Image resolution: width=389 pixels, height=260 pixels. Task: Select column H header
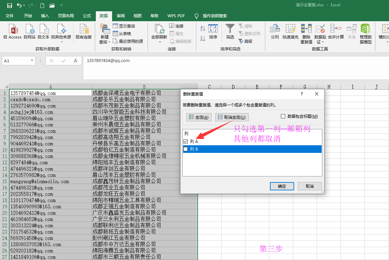(x=329, y=87)
